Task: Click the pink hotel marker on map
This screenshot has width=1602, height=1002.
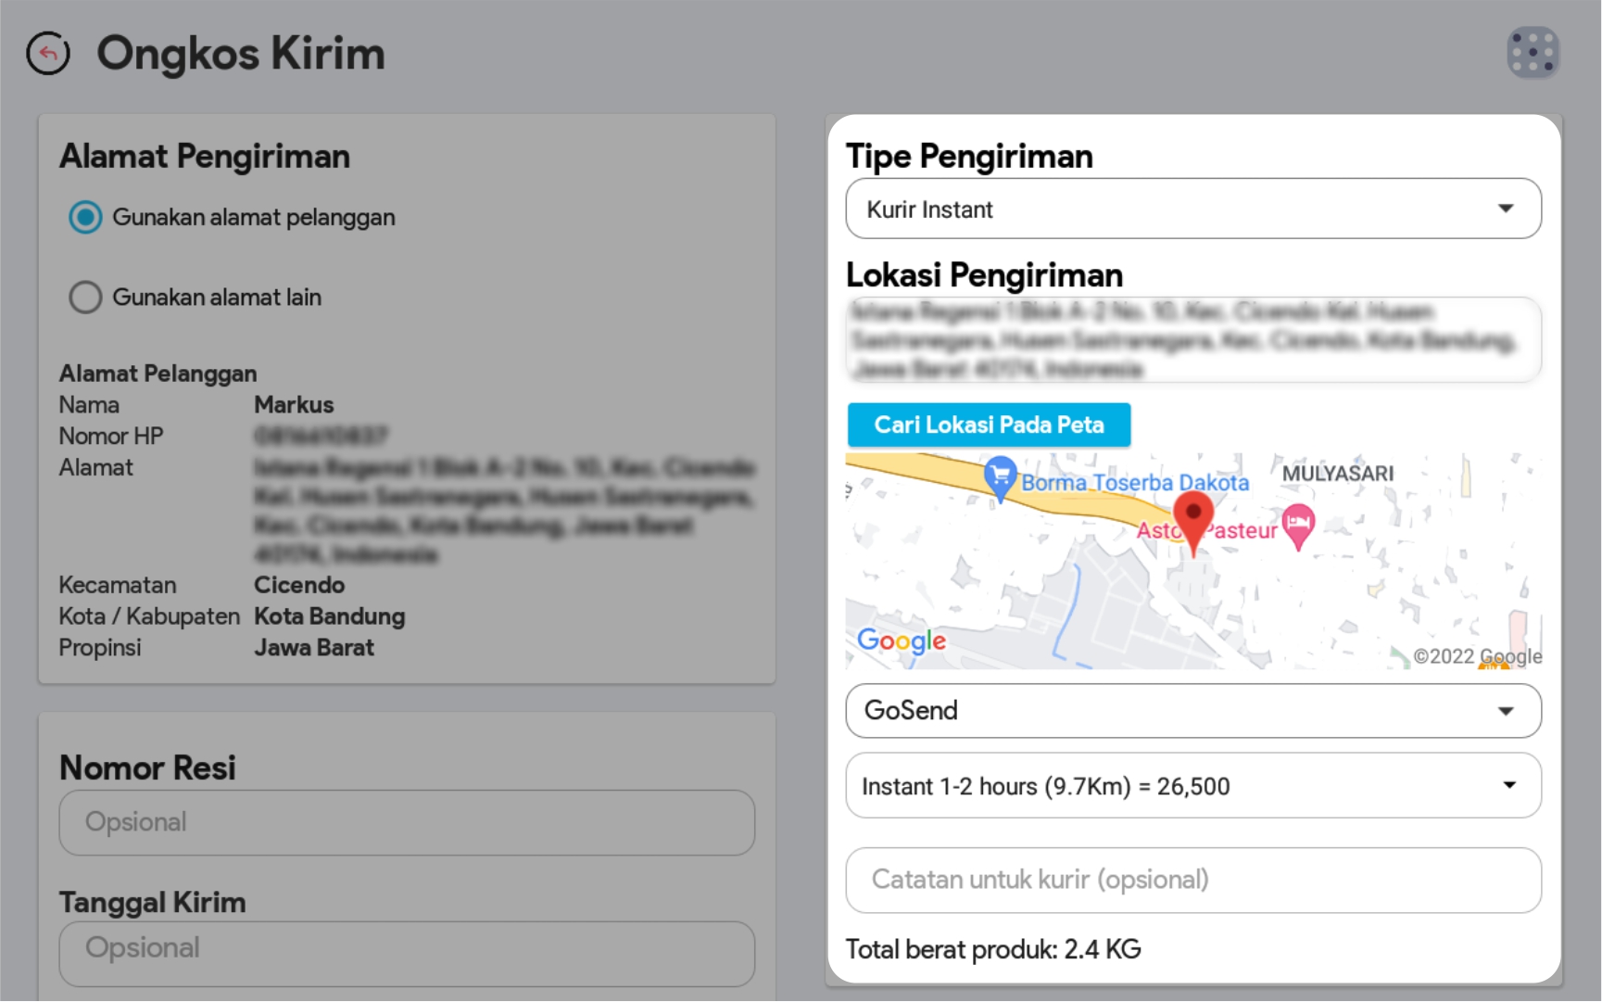Action: point(1298,525)
